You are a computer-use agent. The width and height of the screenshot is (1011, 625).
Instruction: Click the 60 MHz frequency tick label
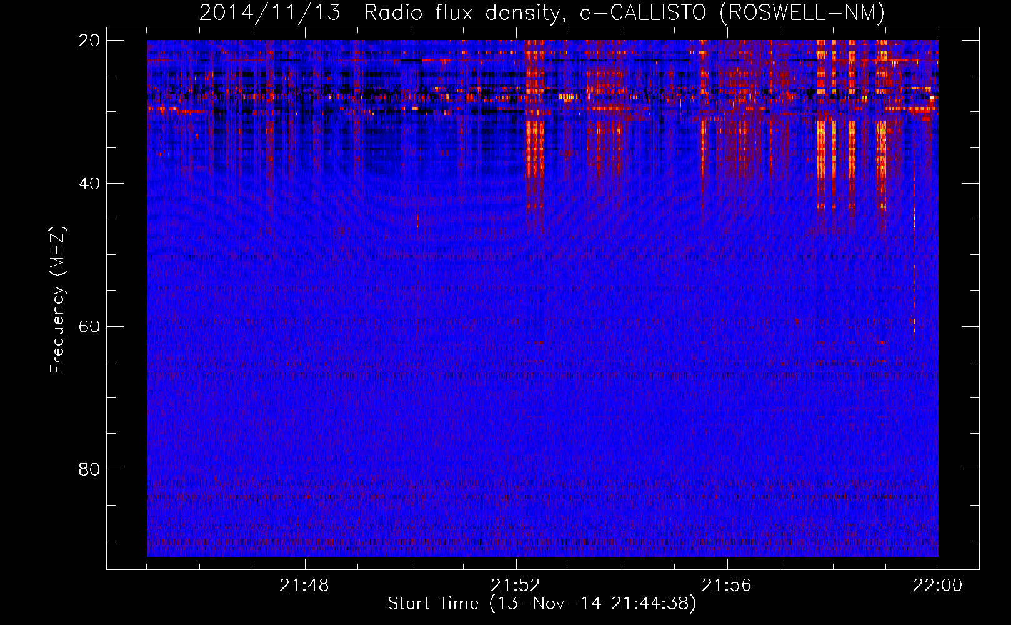89,326
